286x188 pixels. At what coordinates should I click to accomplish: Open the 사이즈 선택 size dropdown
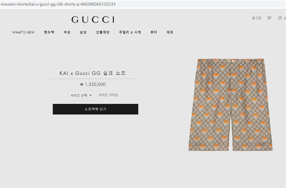tap(81, 95)
